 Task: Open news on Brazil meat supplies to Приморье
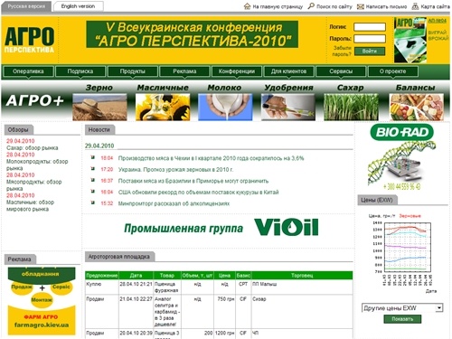(193, 181)
